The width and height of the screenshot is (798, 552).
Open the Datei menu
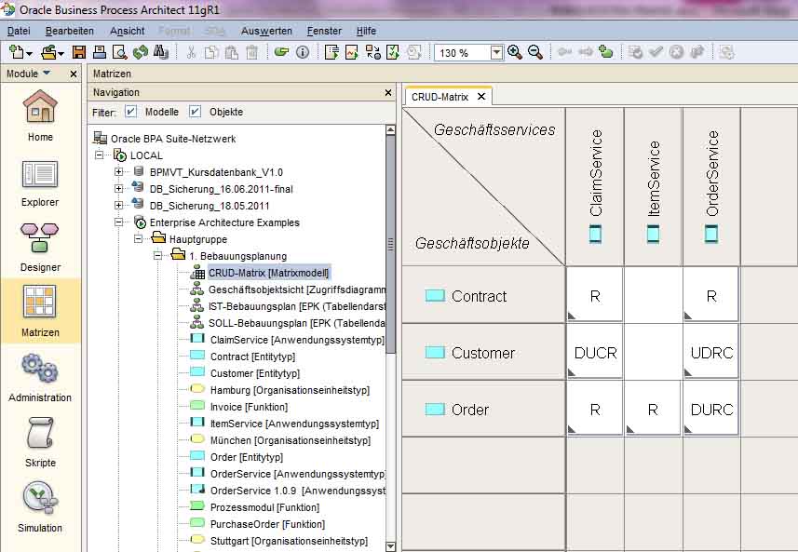(19, 31)
